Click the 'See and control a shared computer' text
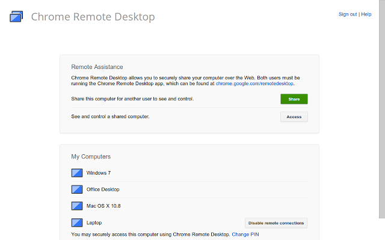Image resolution: width=385 pixels, height=240 pixels. click(110, 116)
